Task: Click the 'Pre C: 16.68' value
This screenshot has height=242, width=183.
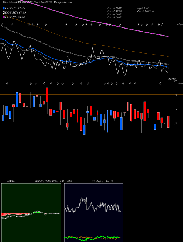Action: pyautogui.click(x=114, y=17)
